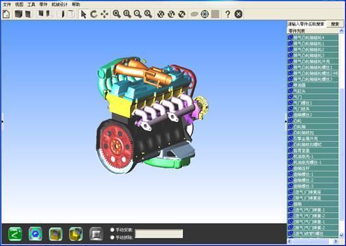Screen dimensions: 346x246
Task: Select part 气门 in list
Action: point(313,97)
